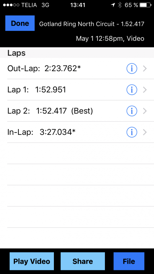Select the Out-Lap 2:23.762 row text
154x274 pixels.
[44, 68]
